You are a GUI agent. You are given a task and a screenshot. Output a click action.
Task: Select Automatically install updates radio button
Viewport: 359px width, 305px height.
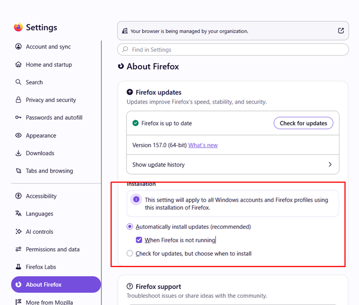[130, 227]
